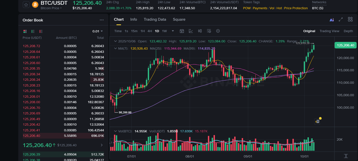
Task: Expand the extra intervals dropdown arrow
Action: 173,31
